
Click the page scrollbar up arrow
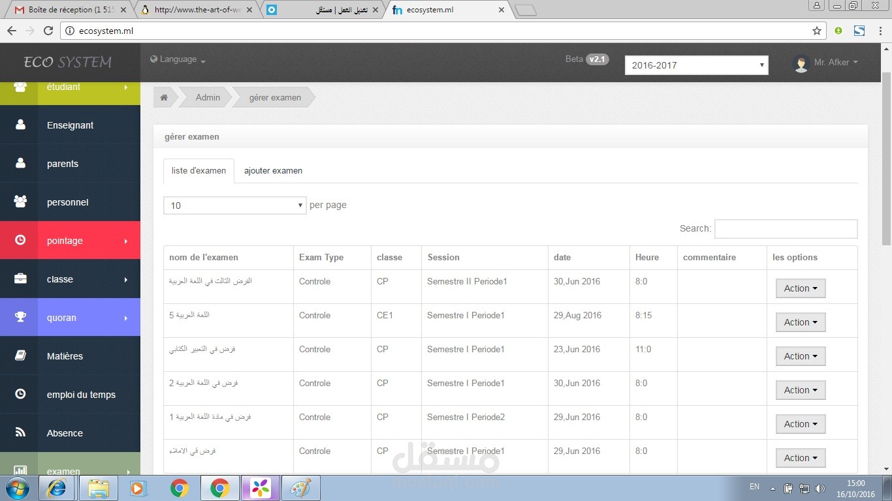pos(886,48)
